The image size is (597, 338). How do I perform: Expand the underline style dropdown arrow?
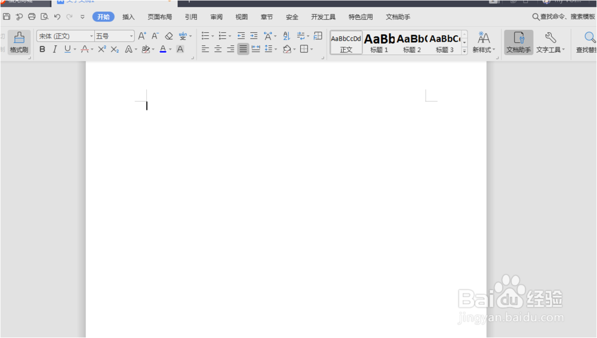tap(75, 49)
